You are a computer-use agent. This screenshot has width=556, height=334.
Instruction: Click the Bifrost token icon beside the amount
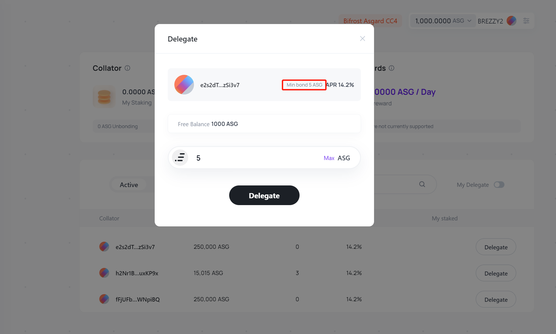pos(180,158)
